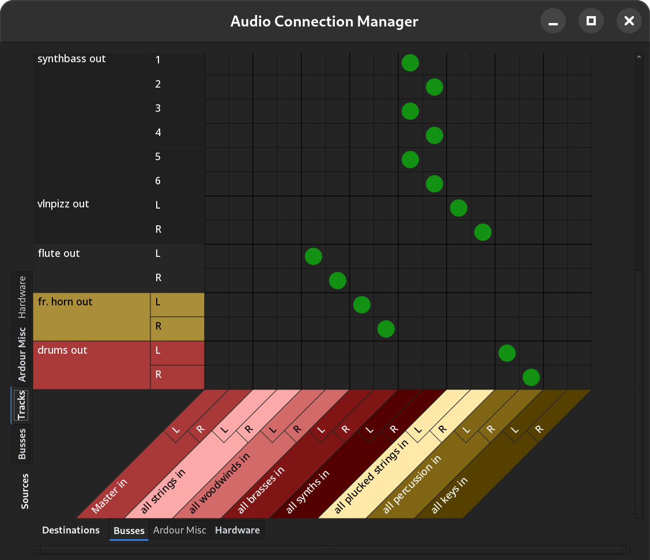This screenshot has height=560, width=650.
Task: Click the synthbass out track label
Action: (71, 58)
